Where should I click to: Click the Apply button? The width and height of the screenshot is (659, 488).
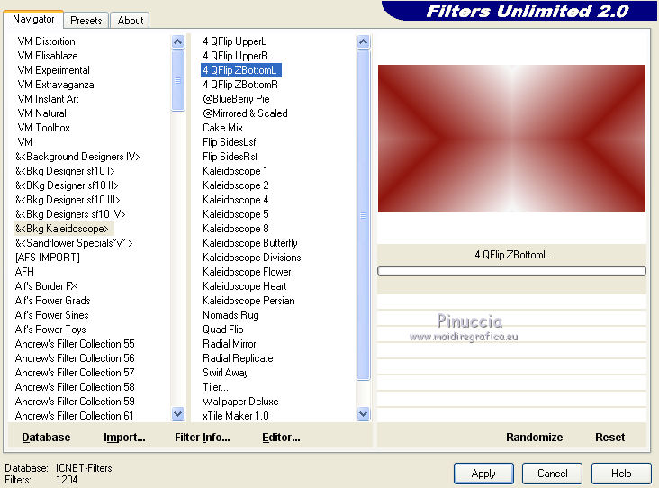[483, 474]
